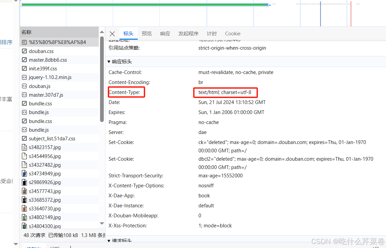Open the Cookie tab
The image size is (386, 248).
point(233,33)
